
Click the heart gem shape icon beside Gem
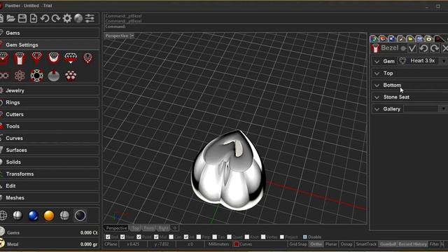(402, 61)
